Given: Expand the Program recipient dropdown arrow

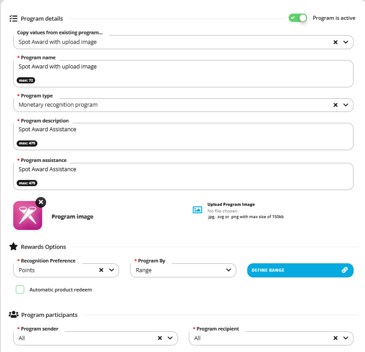Looking at the screenshot, I should point(346,338).
